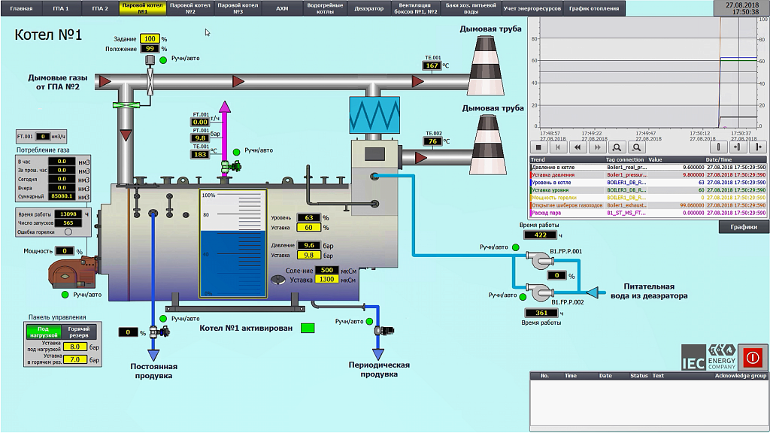This screenshot has width=770, height=433.
Task: Click the red power button icon
Action: pos(752,356)
